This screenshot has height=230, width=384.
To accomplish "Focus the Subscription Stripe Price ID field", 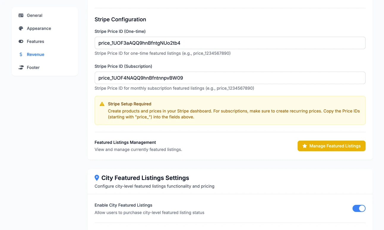I will [x=230, y=78].
